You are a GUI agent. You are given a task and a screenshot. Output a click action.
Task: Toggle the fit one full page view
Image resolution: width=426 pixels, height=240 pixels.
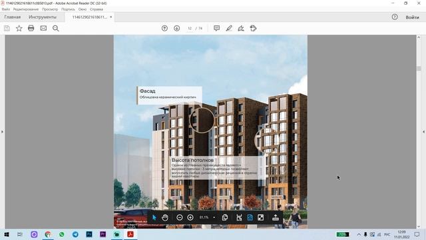[250, 217]
